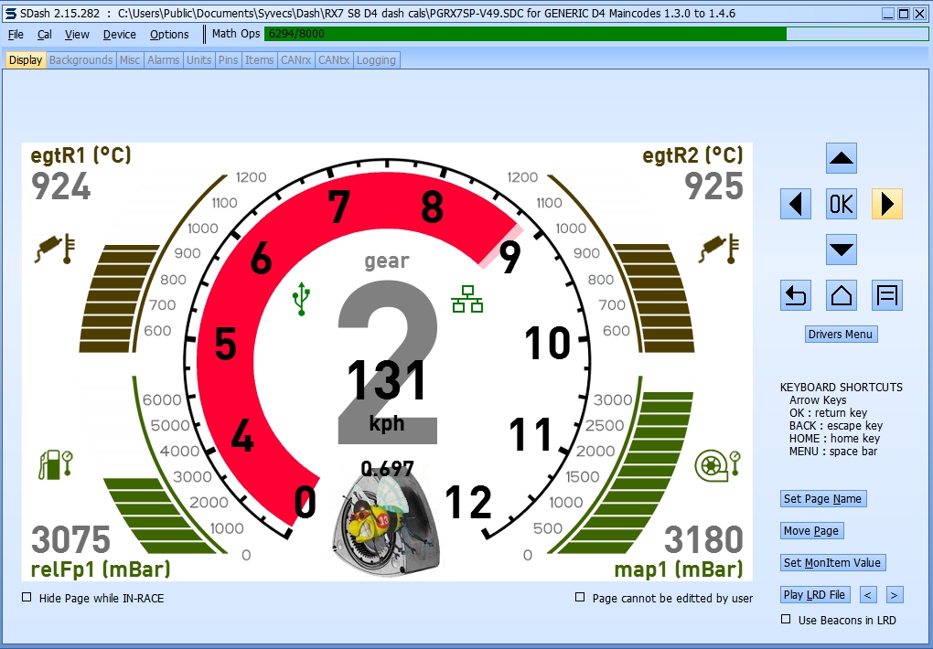This screenshot has height=649, width=933.
Task: Click the right arrow navigation button
Action: pyautogui.click(x=886, y=204)
